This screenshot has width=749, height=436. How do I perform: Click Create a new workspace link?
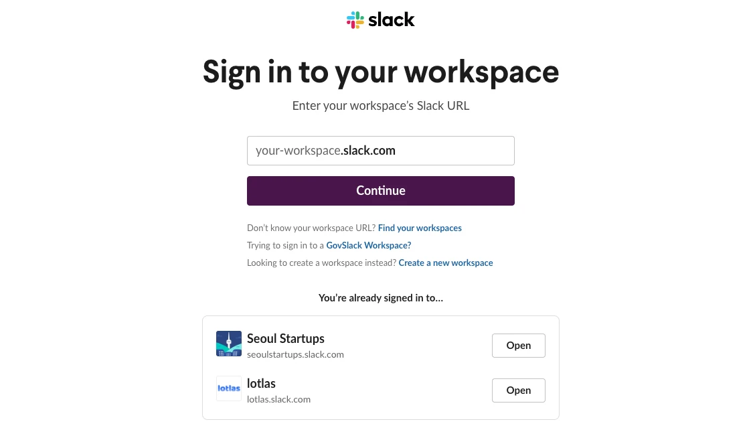tap(446, 263)
